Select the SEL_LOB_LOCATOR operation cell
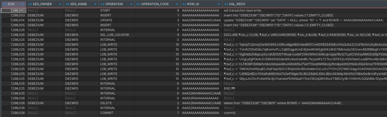 (x=115, y=35)
